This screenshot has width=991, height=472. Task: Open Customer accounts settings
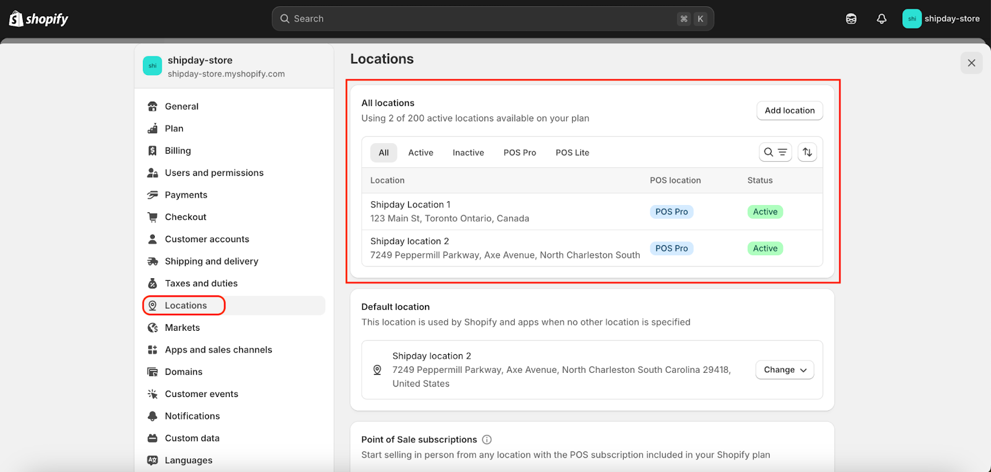(234, 239)
